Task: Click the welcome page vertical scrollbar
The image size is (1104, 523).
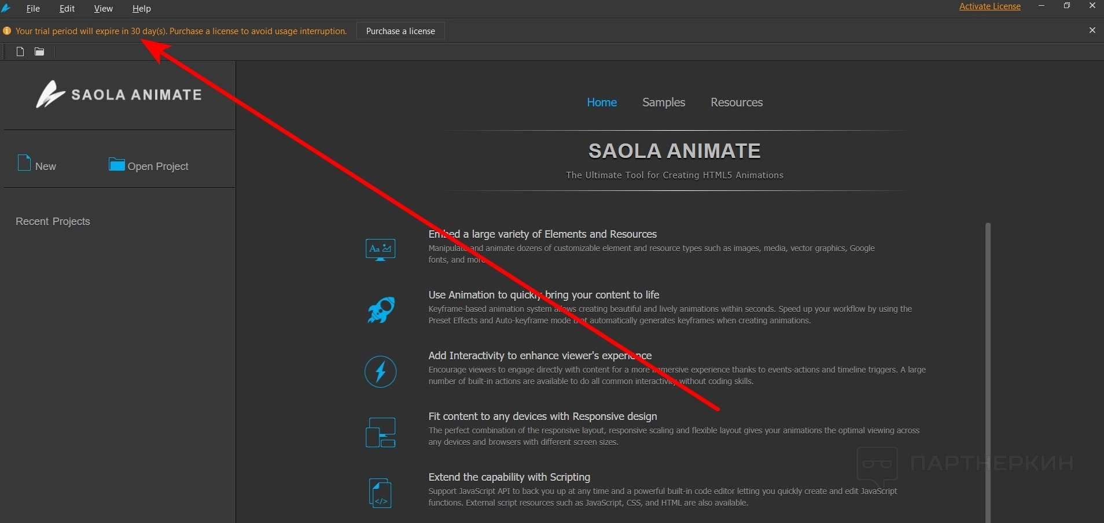Action: click(988, 373)
